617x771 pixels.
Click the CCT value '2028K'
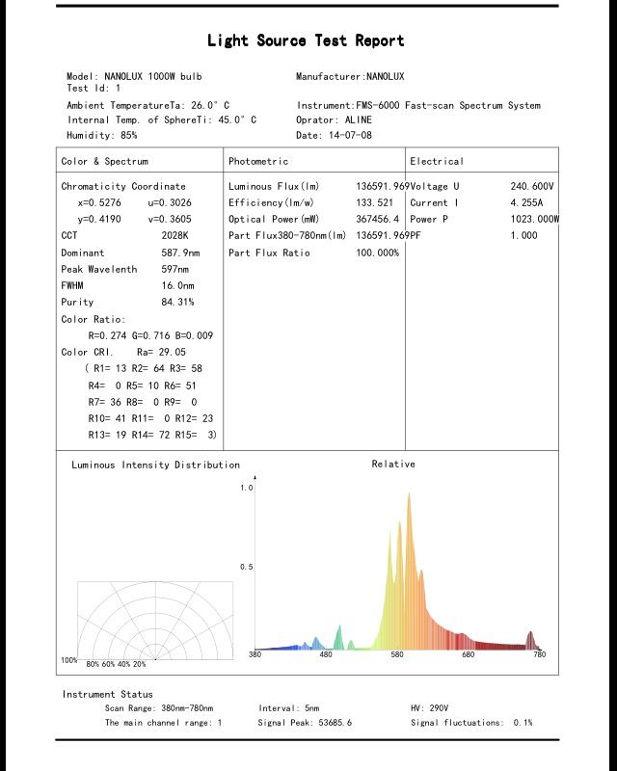pyautogui.click(x=175, y=235)
